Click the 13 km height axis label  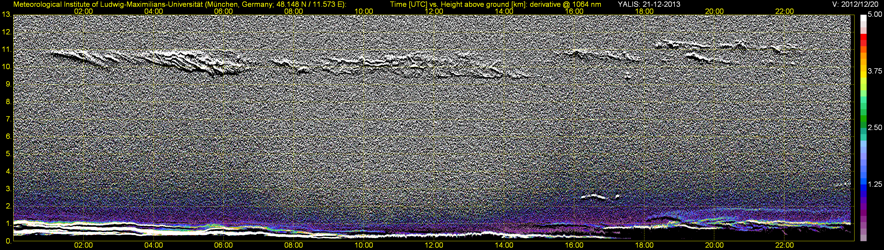coord(6,15)
